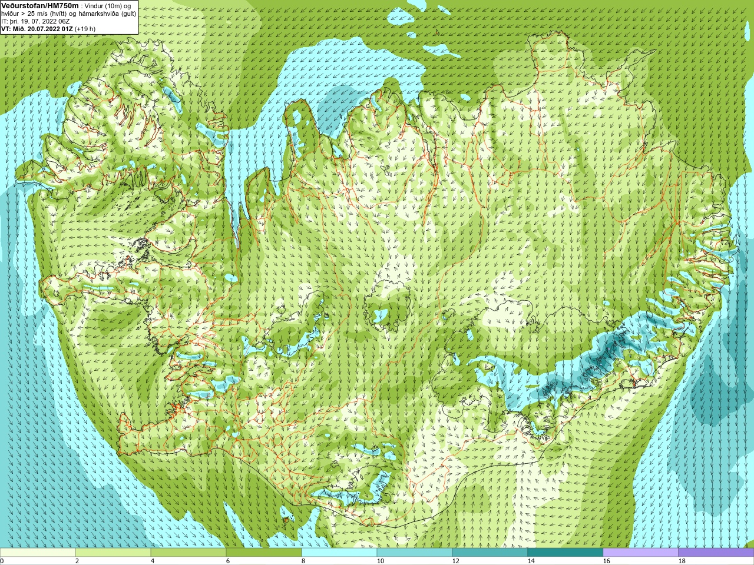754x565 pixels.
Task: Click the legend scale number 14
Action: click(x=531, y=561)
